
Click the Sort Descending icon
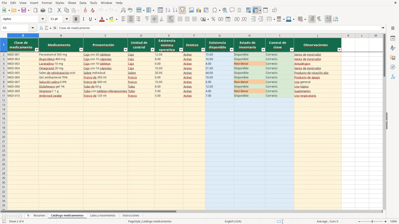[175, 10]
